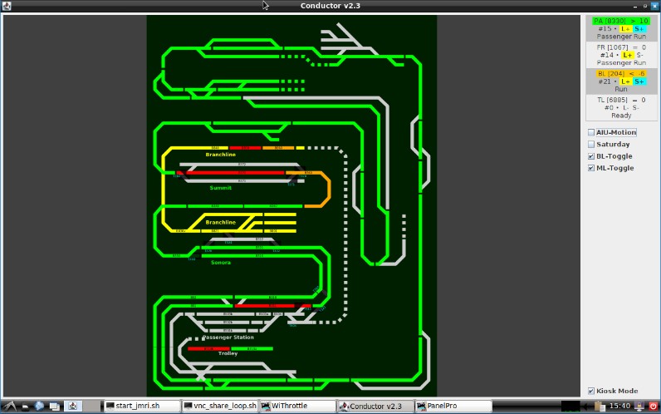The image size is (661, 414).
Task: Click the red power button icon
Action: 652,406
